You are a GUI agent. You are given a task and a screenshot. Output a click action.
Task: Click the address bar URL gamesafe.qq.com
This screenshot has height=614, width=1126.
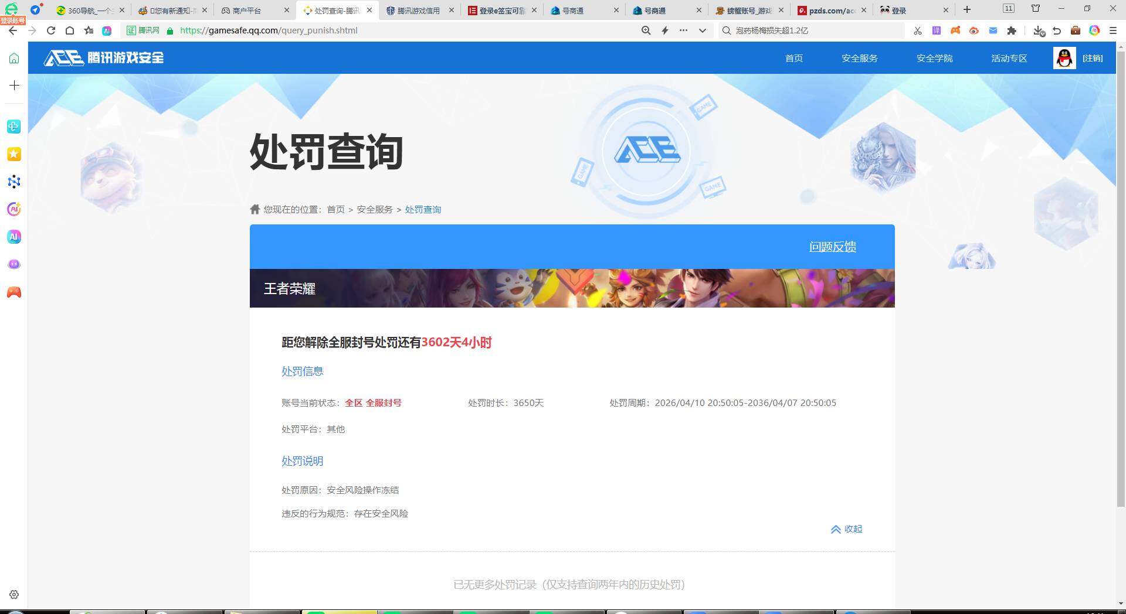pos(269,30)
